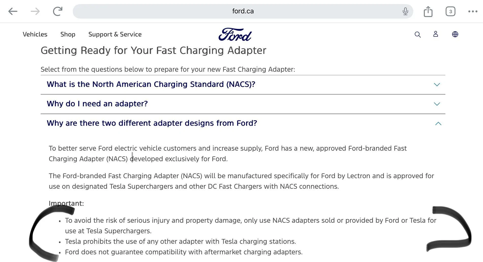Open the user account icon
Screen dimensions: 483x262
(435, 34)
